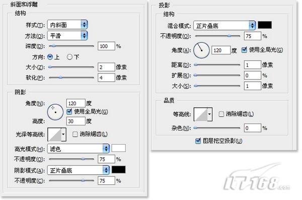The height and width of the screenshot is (200, 302).
Task: Click the bevel 大小 slider
Action: coord(71,67)
